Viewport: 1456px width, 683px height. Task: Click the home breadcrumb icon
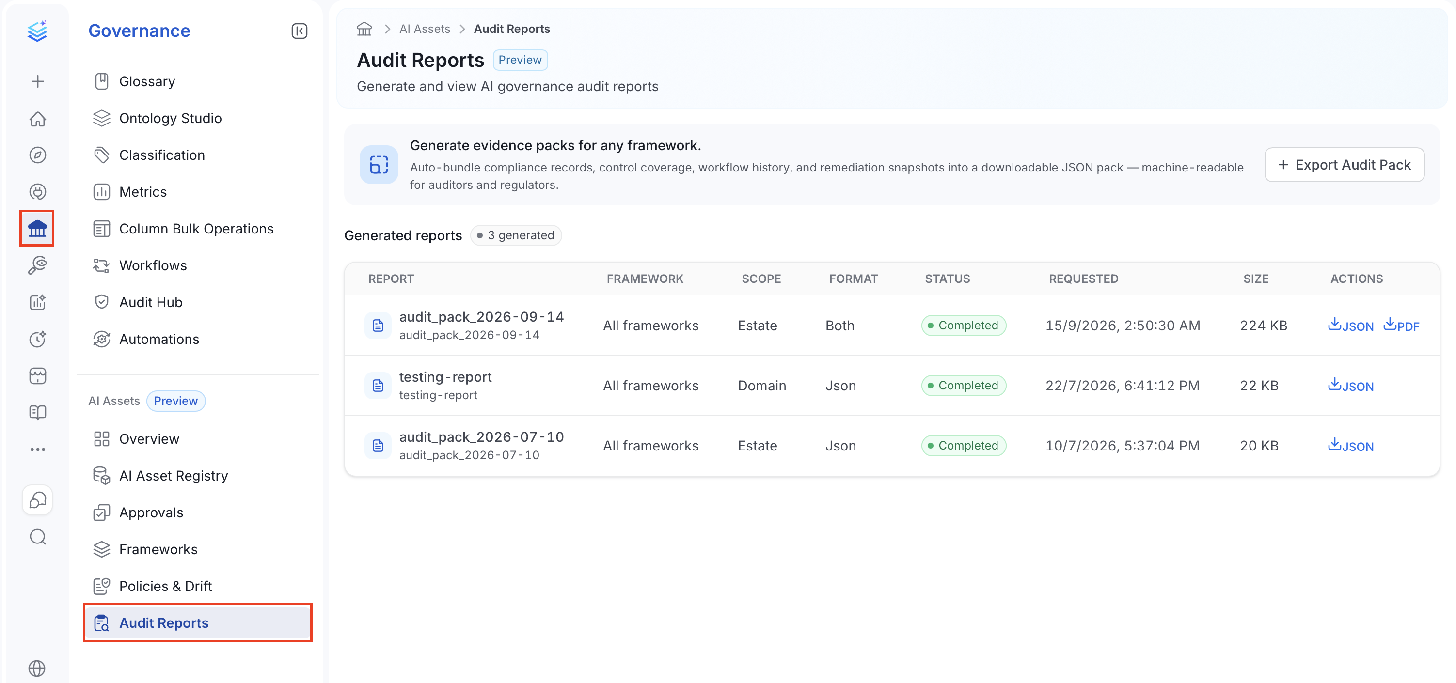[x=364, y=29]
